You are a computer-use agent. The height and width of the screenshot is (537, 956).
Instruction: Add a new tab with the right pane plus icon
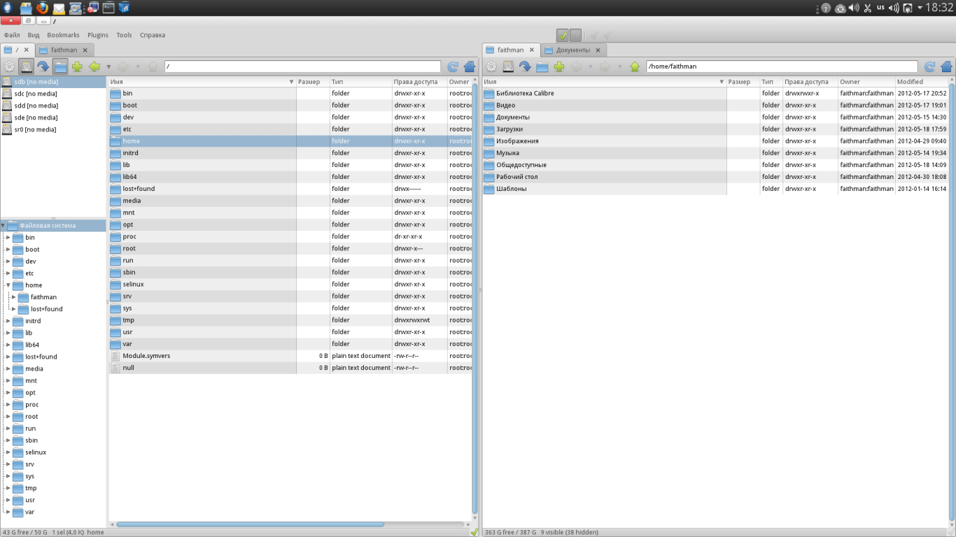tap(559, 66)
